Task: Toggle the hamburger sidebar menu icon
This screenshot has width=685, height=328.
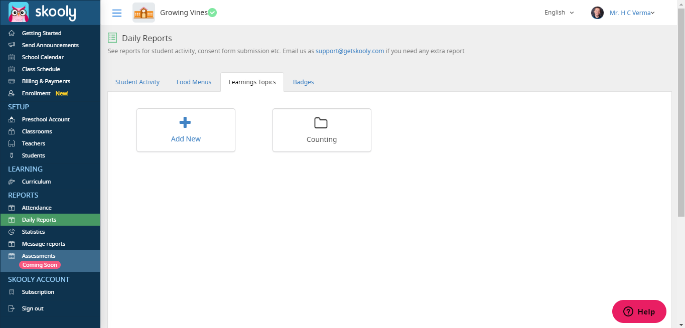Action: click(117, 13)
